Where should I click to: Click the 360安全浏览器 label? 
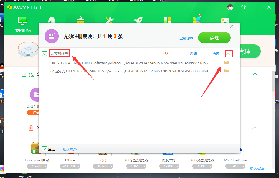[x=136, y=160]
